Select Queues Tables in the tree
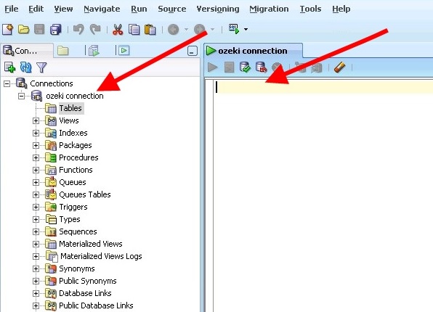The height and width of the screenshot is (312, 433). [85, 194]
